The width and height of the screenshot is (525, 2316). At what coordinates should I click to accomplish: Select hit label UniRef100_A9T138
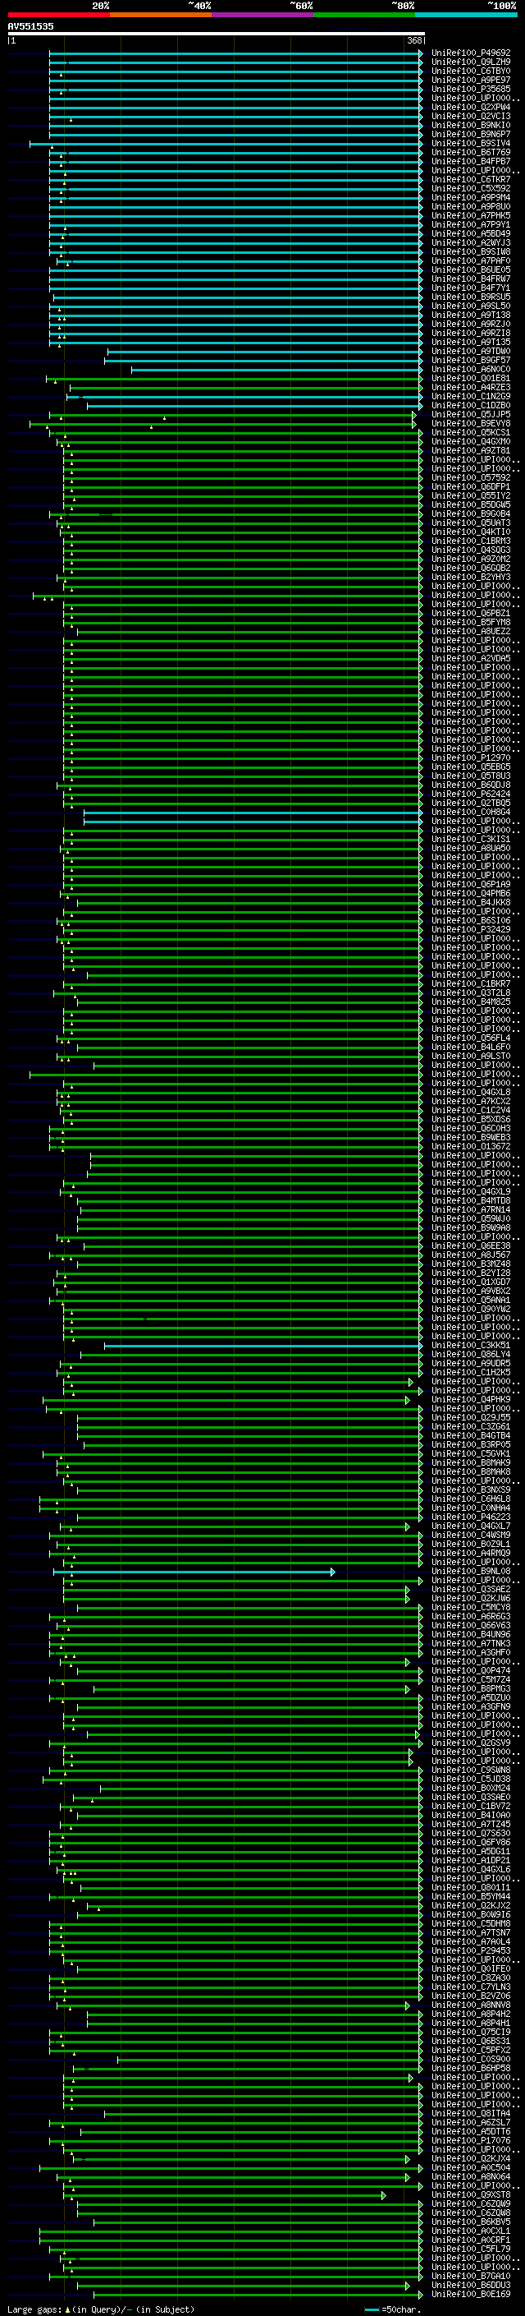(471, 315)
